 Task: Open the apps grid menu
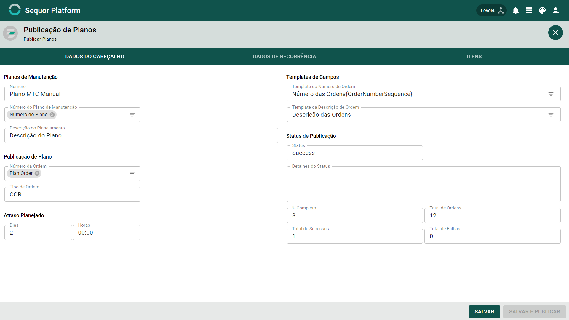click(x=529, y=10)
